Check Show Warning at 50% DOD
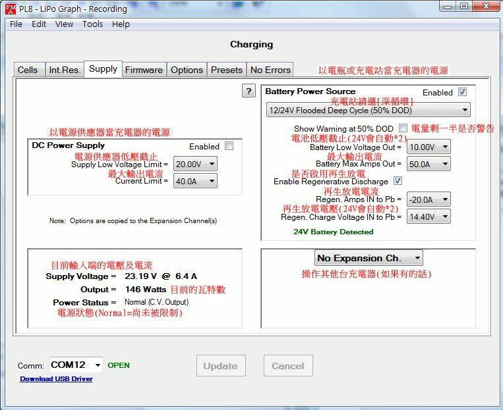Viewport: 503px width, 410px height. (403, 128)
